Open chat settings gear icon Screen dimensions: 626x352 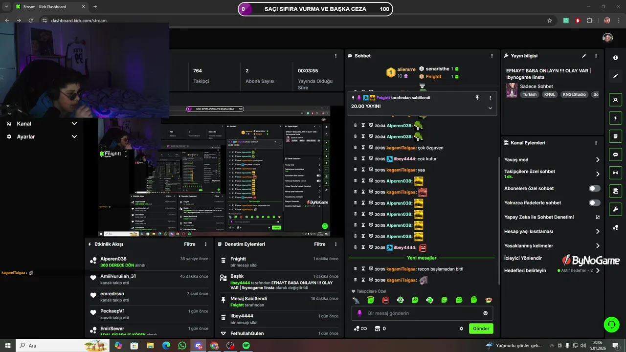point(461,329)
